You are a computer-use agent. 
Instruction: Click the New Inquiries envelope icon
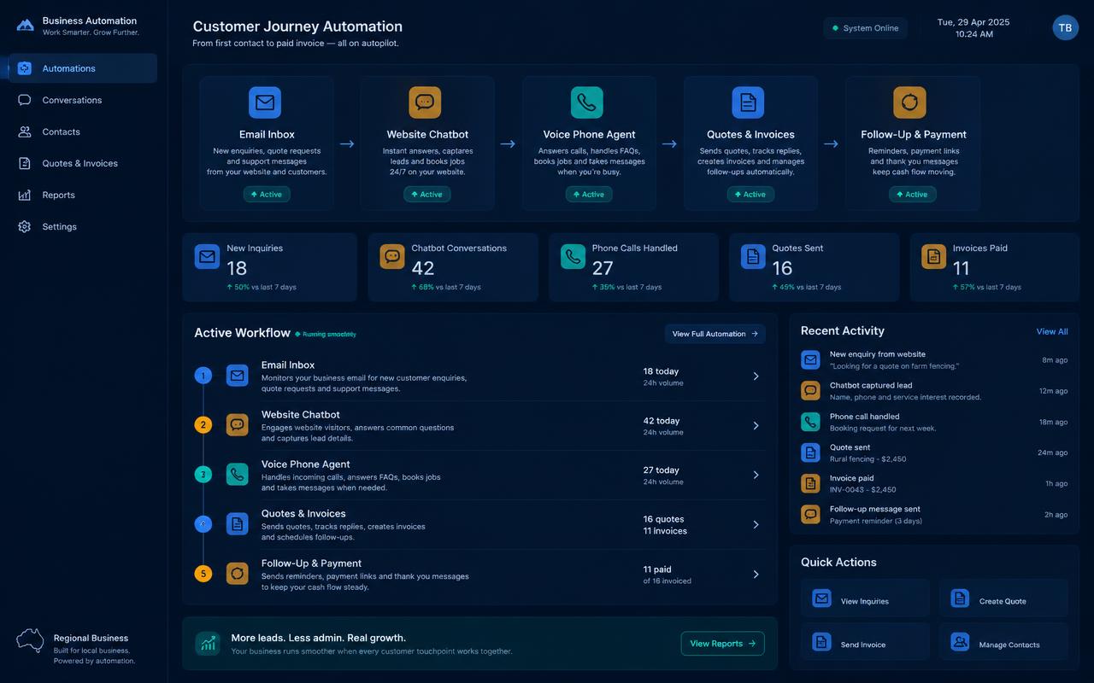point(207,256)
